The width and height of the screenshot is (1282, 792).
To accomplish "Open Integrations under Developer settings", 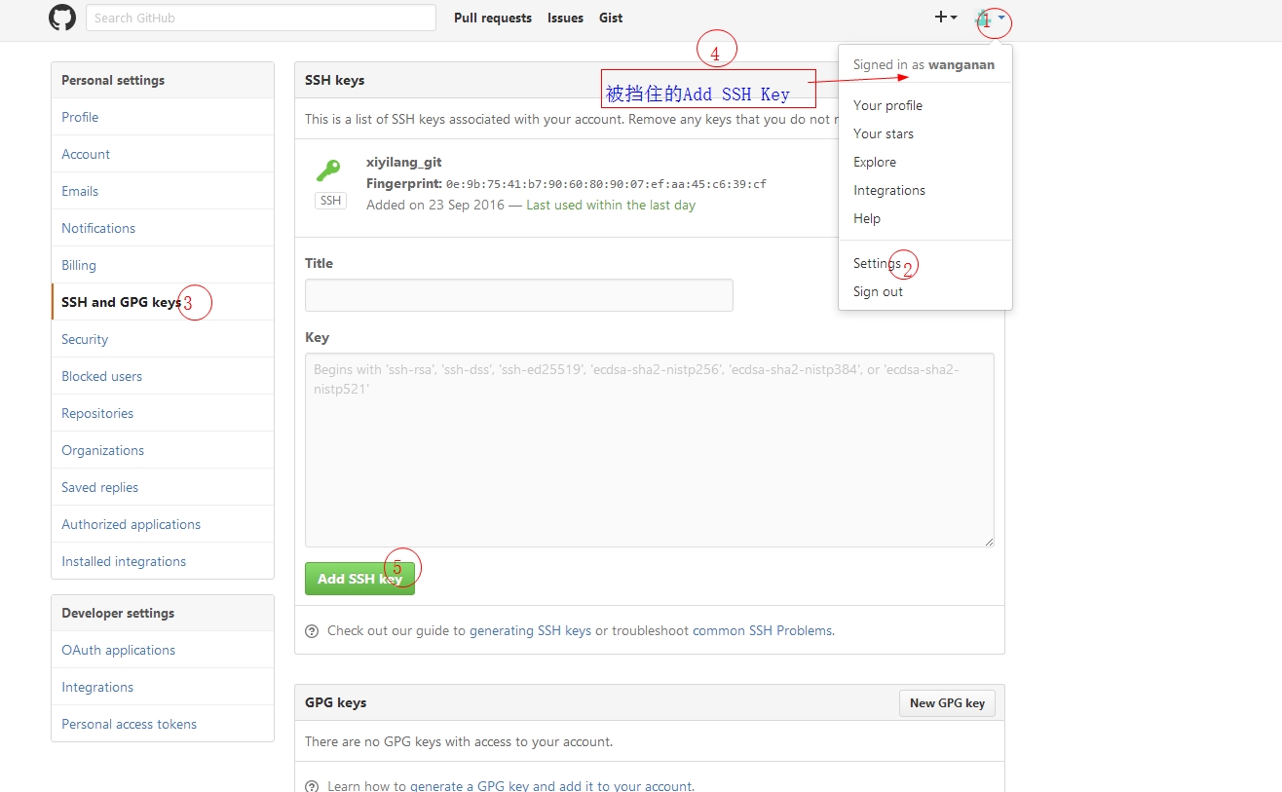I will coord(163,687).
